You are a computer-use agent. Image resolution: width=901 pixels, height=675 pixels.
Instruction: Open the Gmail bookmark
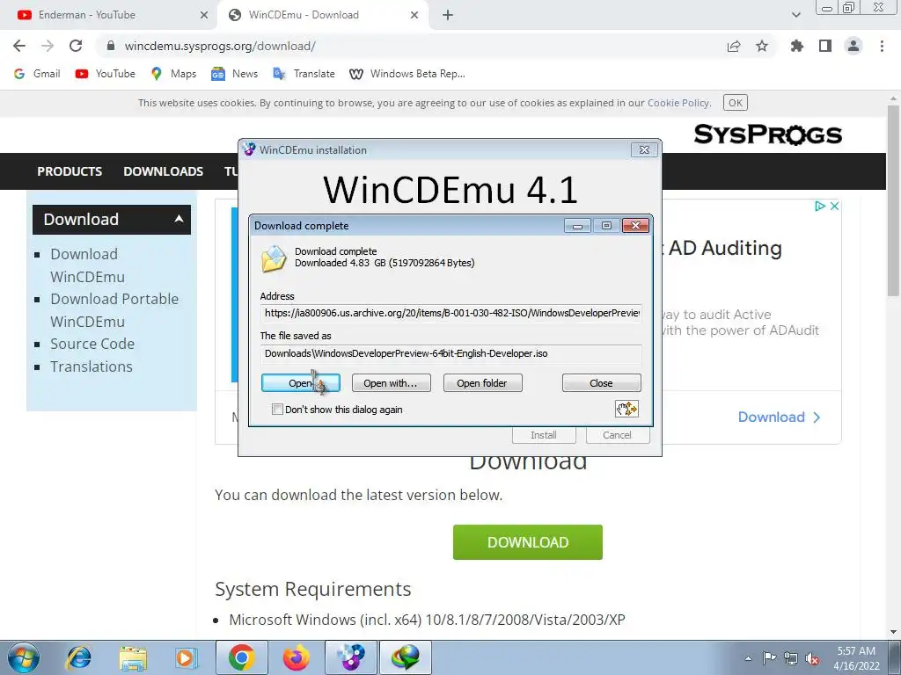(x=37, y=74)
